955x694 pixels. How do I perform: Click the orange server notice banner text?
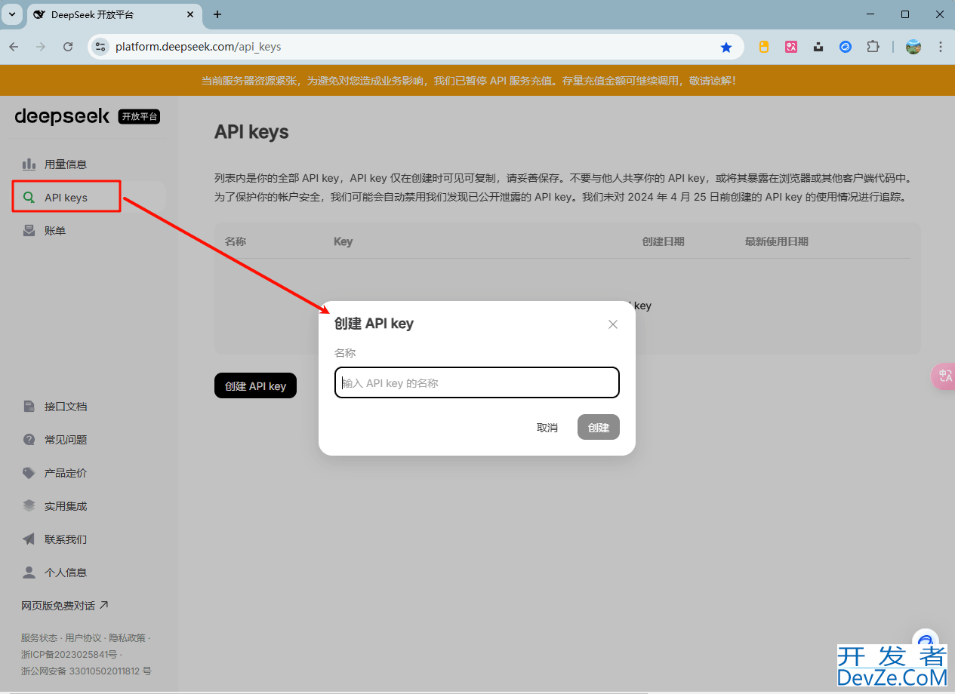pos(469,80)
